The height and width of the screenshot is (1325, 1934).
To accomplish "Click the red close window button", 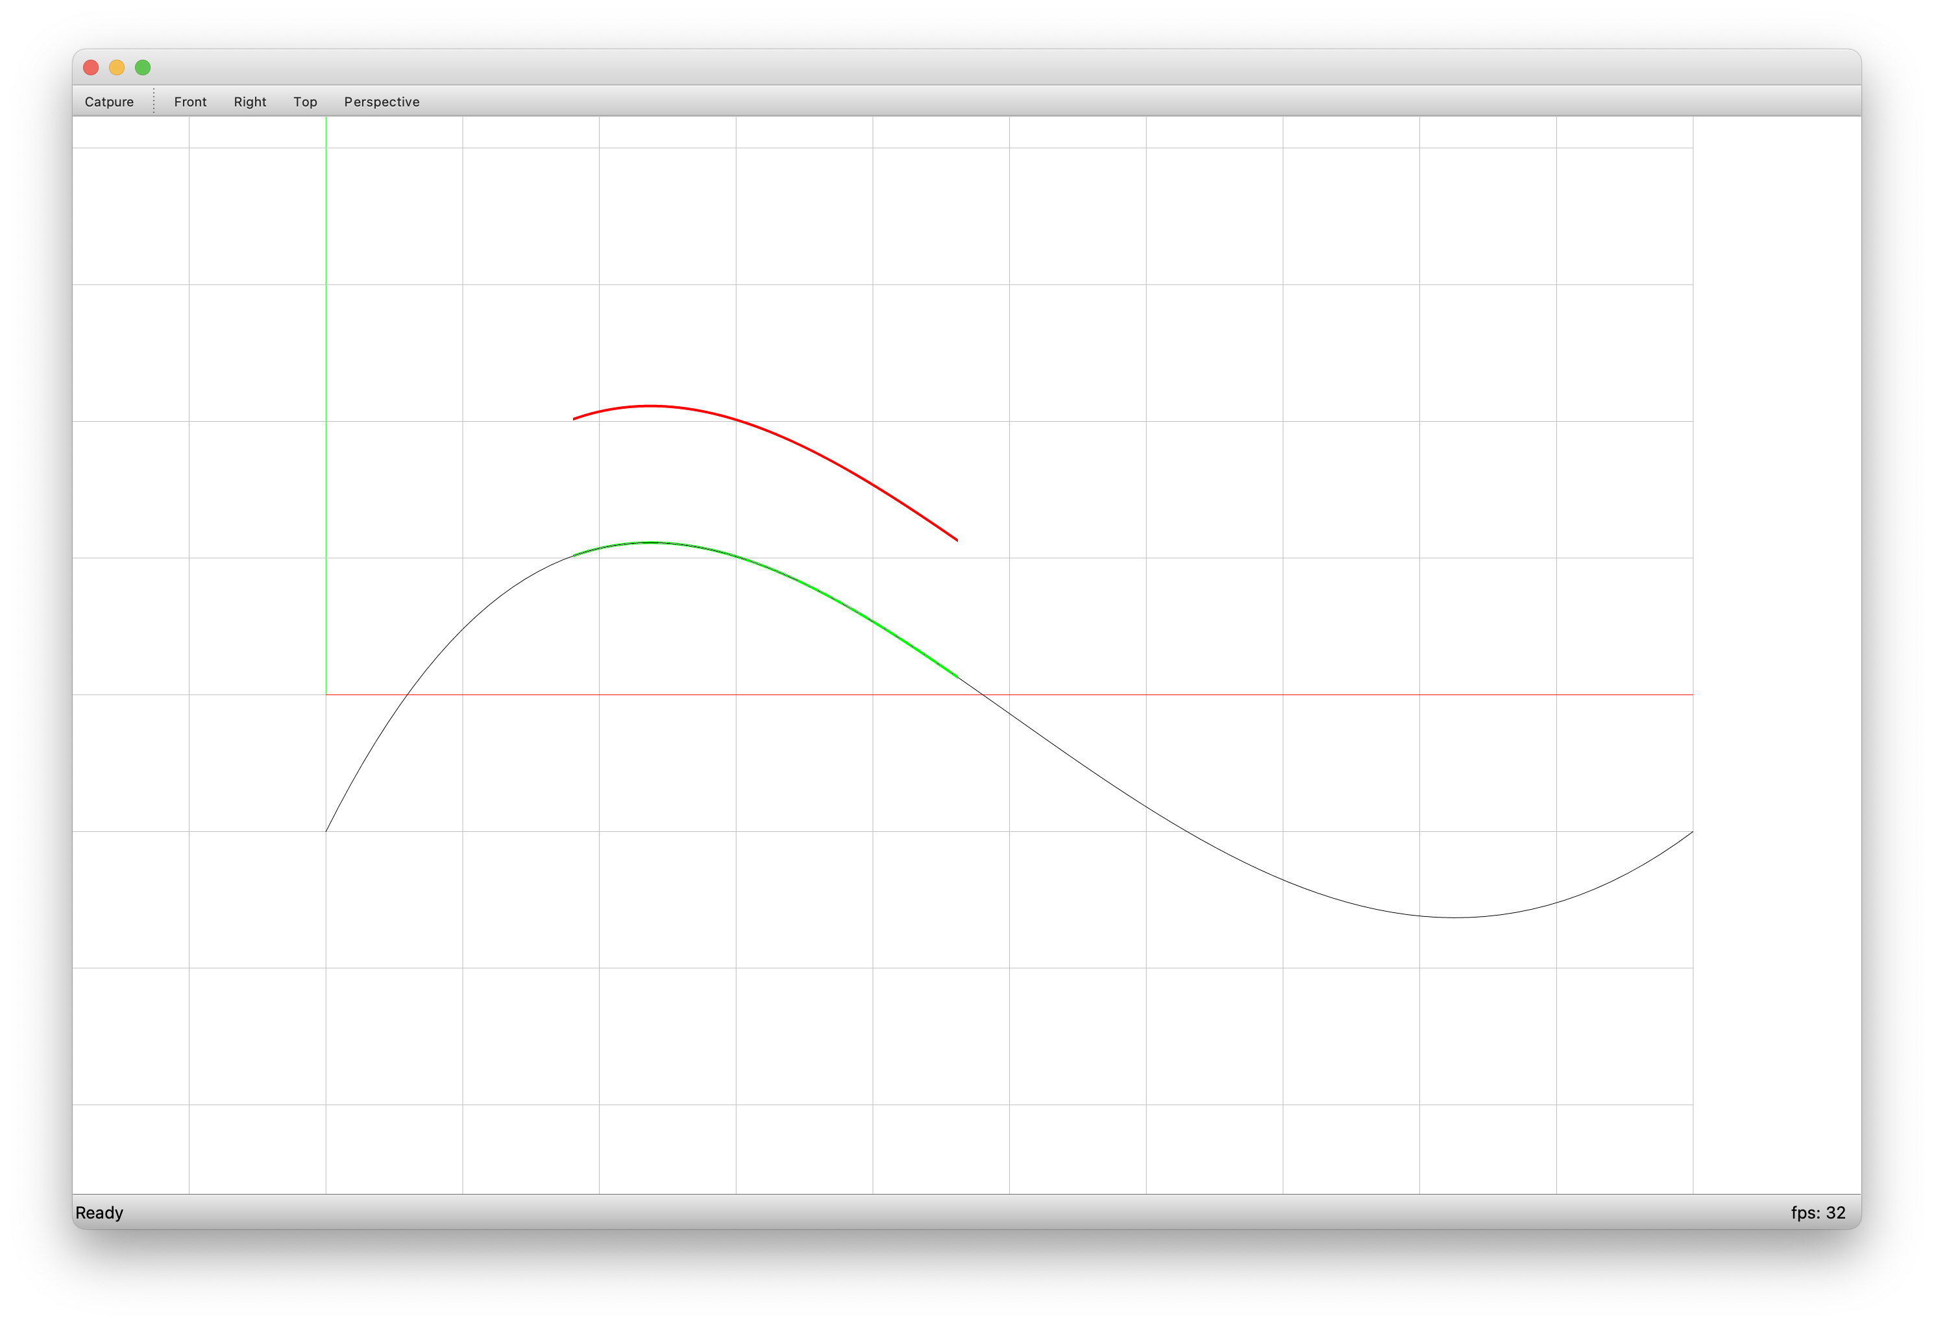I will [x=92, y=67].
